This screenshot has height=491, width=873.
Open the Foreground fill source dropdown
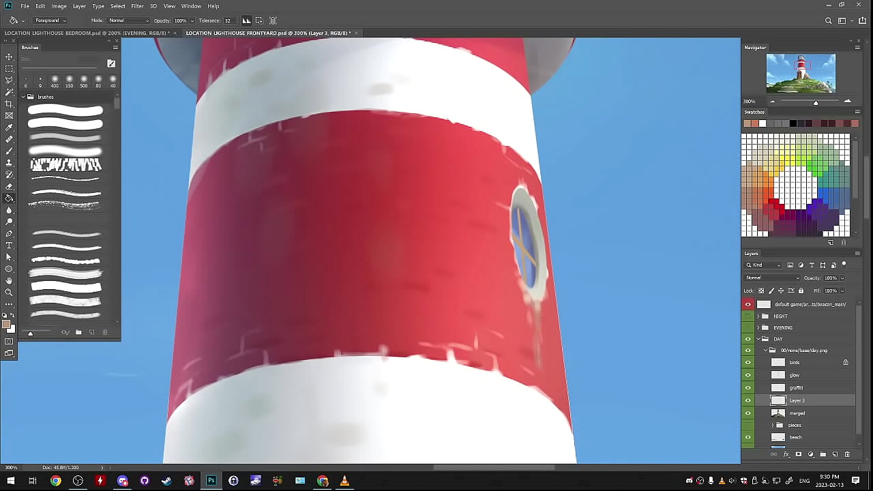coord(50,20)
